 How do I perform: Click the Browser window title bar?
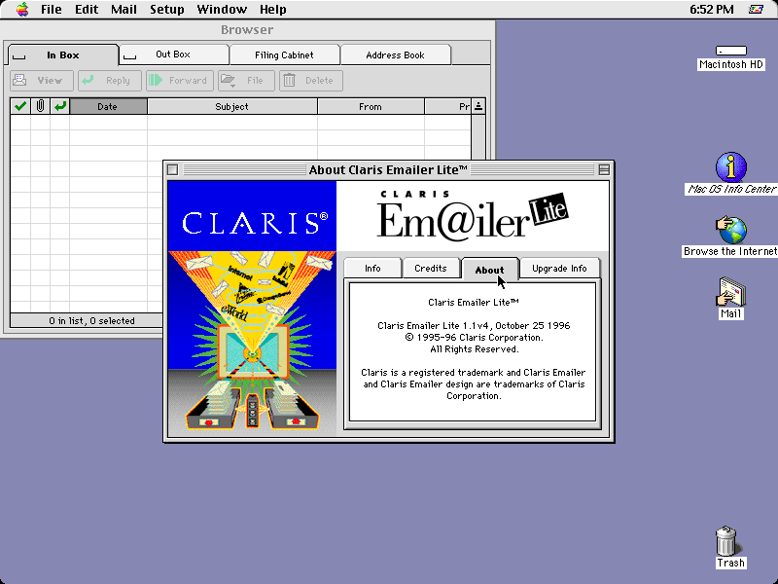(247, 30)
